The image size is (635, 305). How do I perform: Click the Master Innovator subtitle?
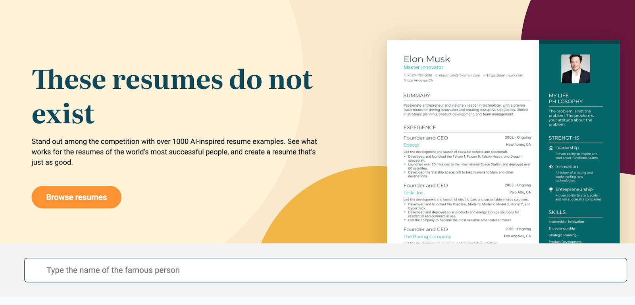pos(423,67)
